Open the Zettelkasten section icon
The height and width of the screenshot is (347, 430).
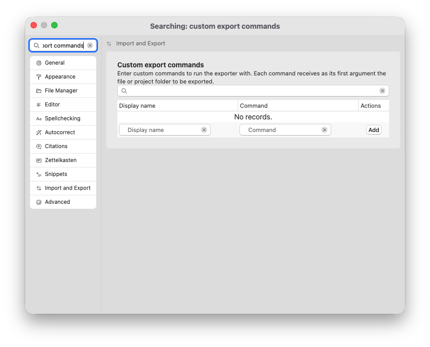(39, 160)
